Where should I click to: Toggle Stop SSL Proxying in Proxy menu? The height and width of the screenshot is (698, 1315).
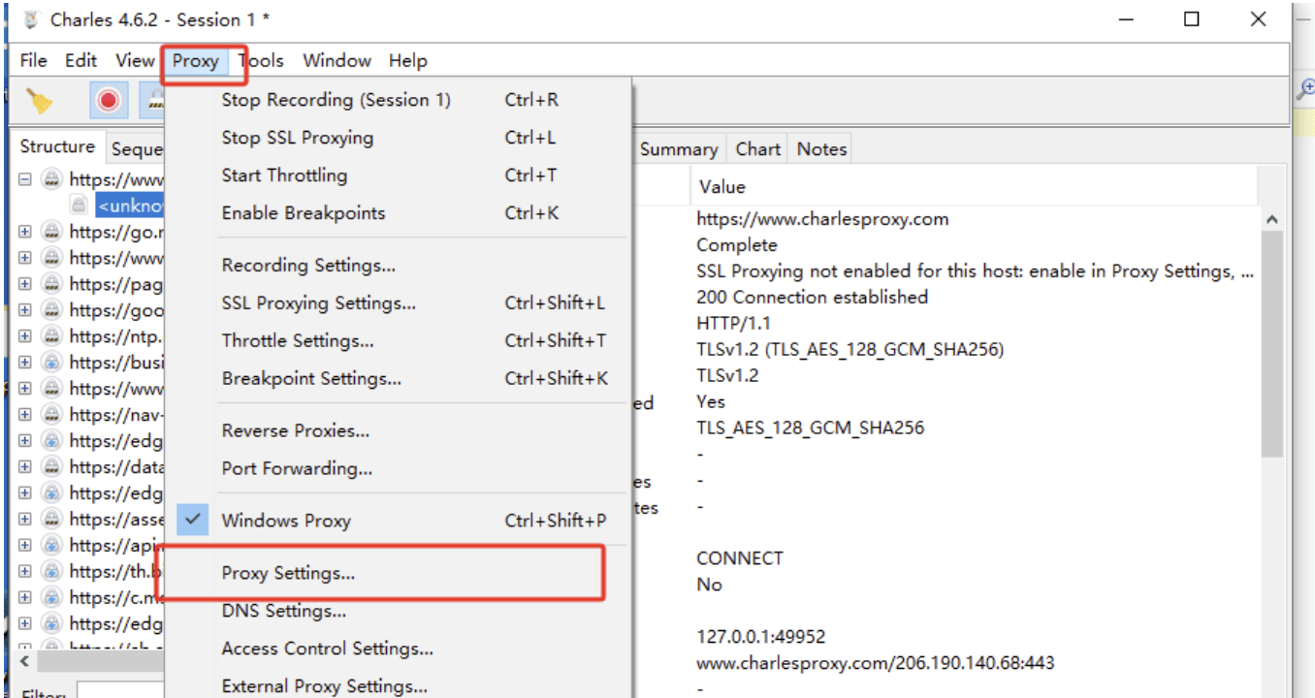297,138
